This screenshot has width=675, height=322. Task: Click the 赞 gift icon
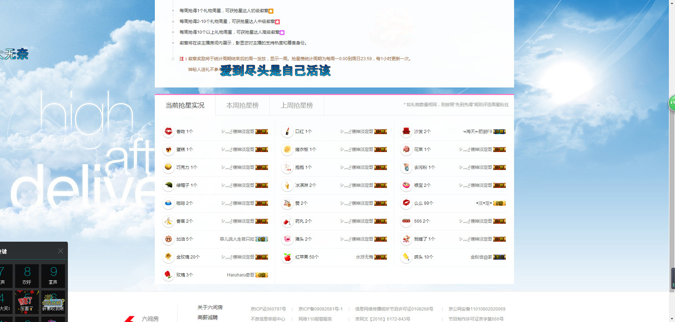(287, 203)
